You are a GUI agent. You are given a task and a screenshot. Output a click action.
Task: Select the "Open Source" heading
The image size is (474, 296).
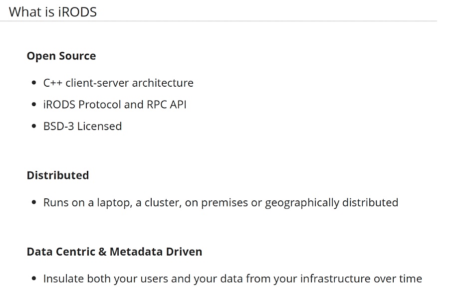point(61,56)
